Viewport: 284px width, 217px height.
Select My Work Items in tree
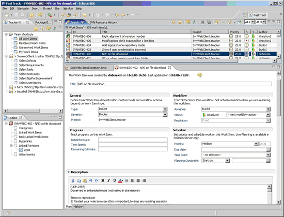point(28,52)
